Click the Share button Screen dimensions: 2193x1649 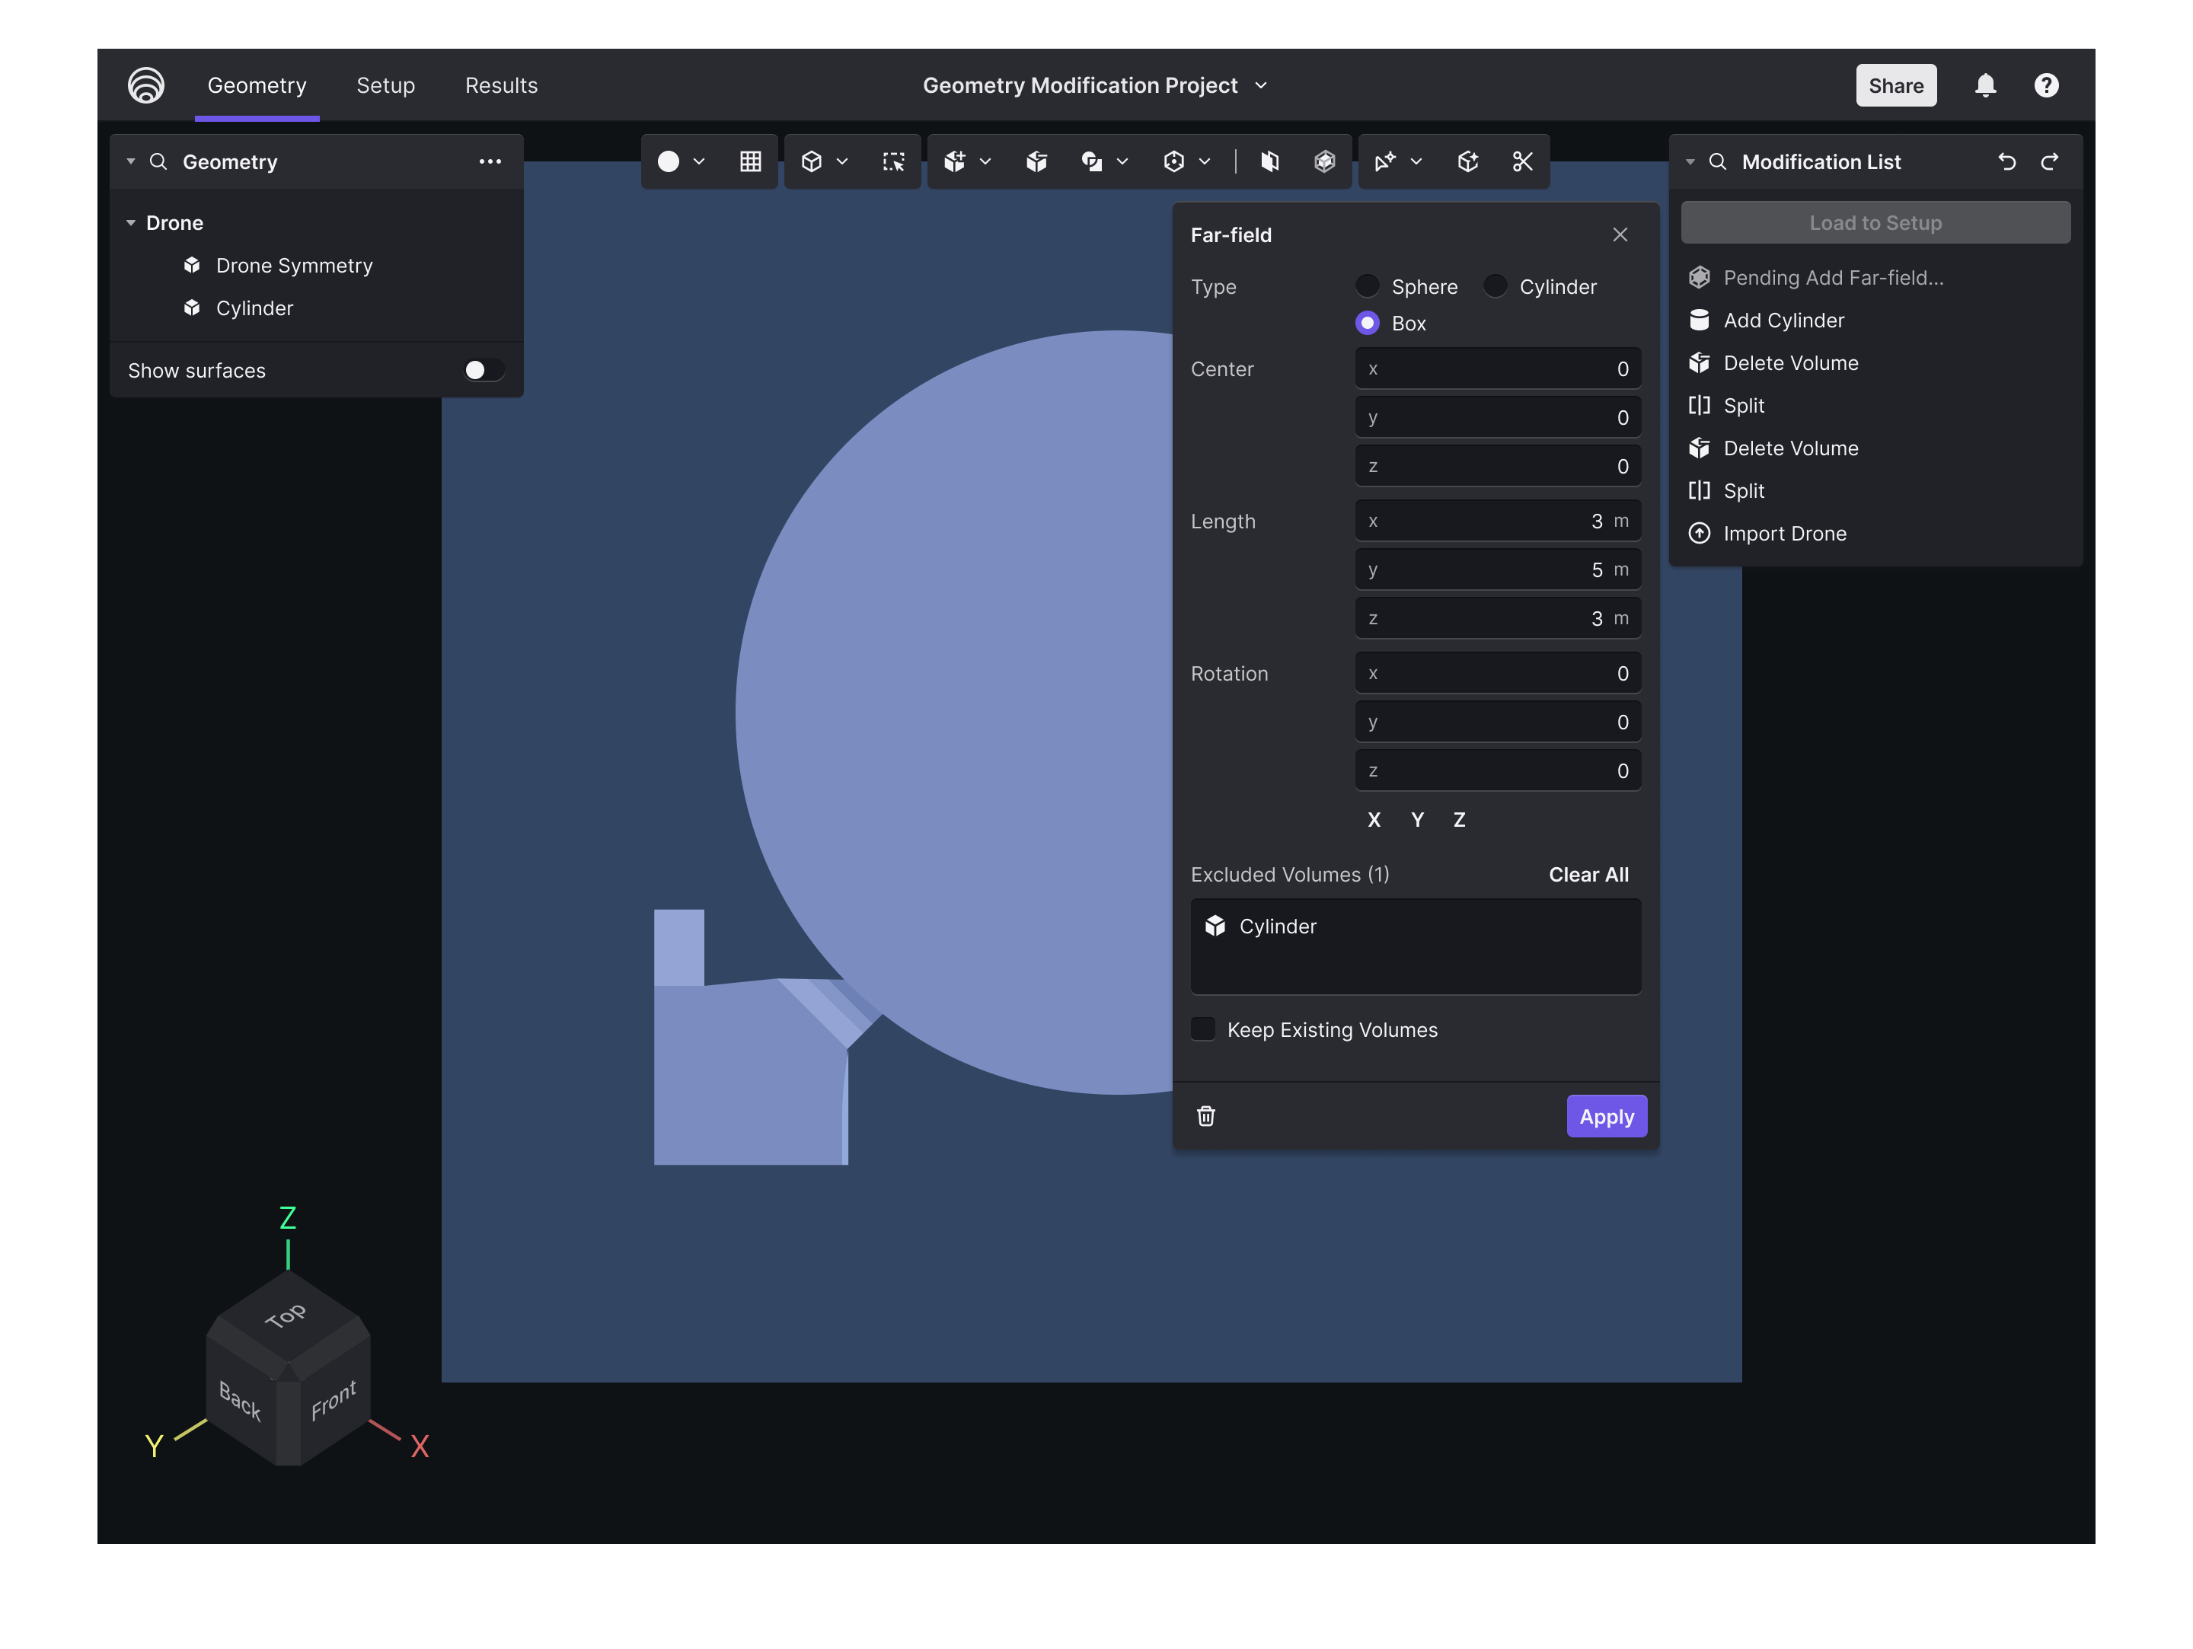tap(1895, 85)
